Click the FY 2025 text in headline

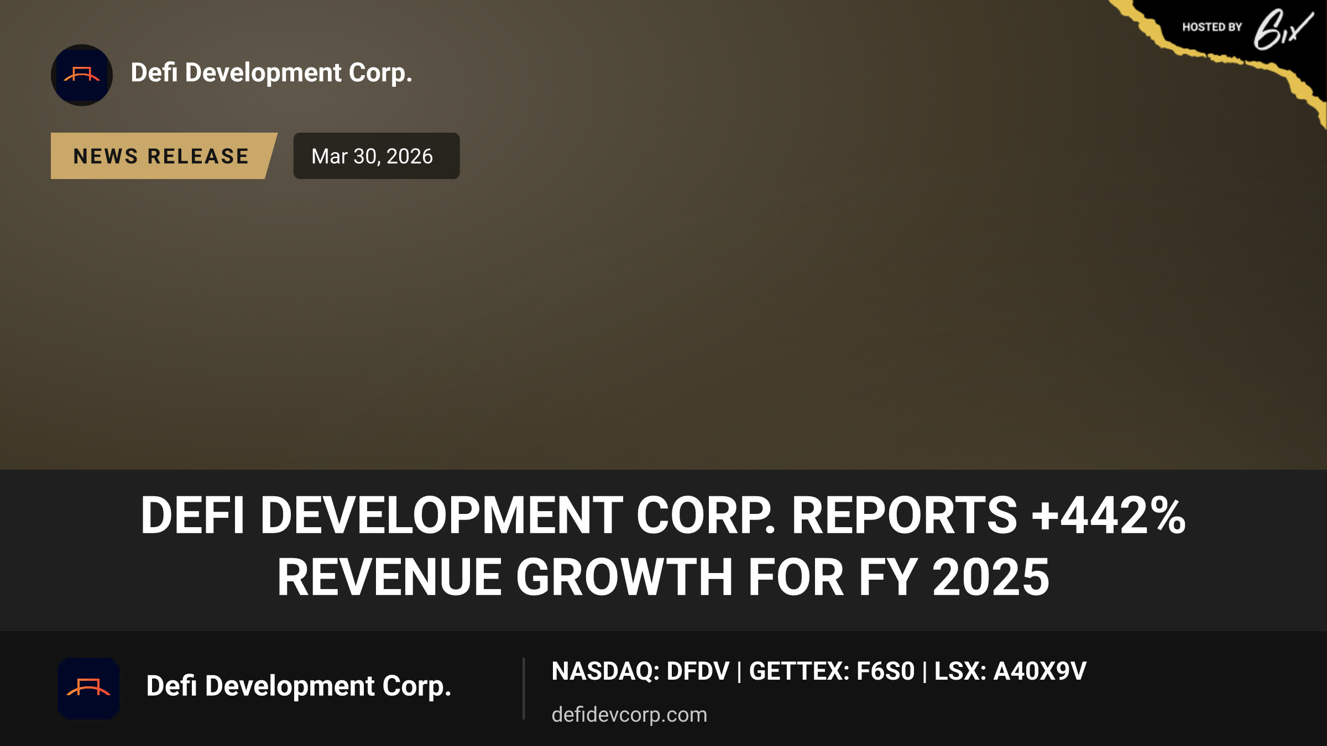(954, 577)
